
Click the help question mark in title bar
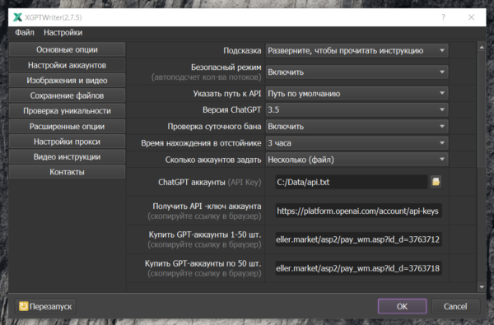(443, 17)
